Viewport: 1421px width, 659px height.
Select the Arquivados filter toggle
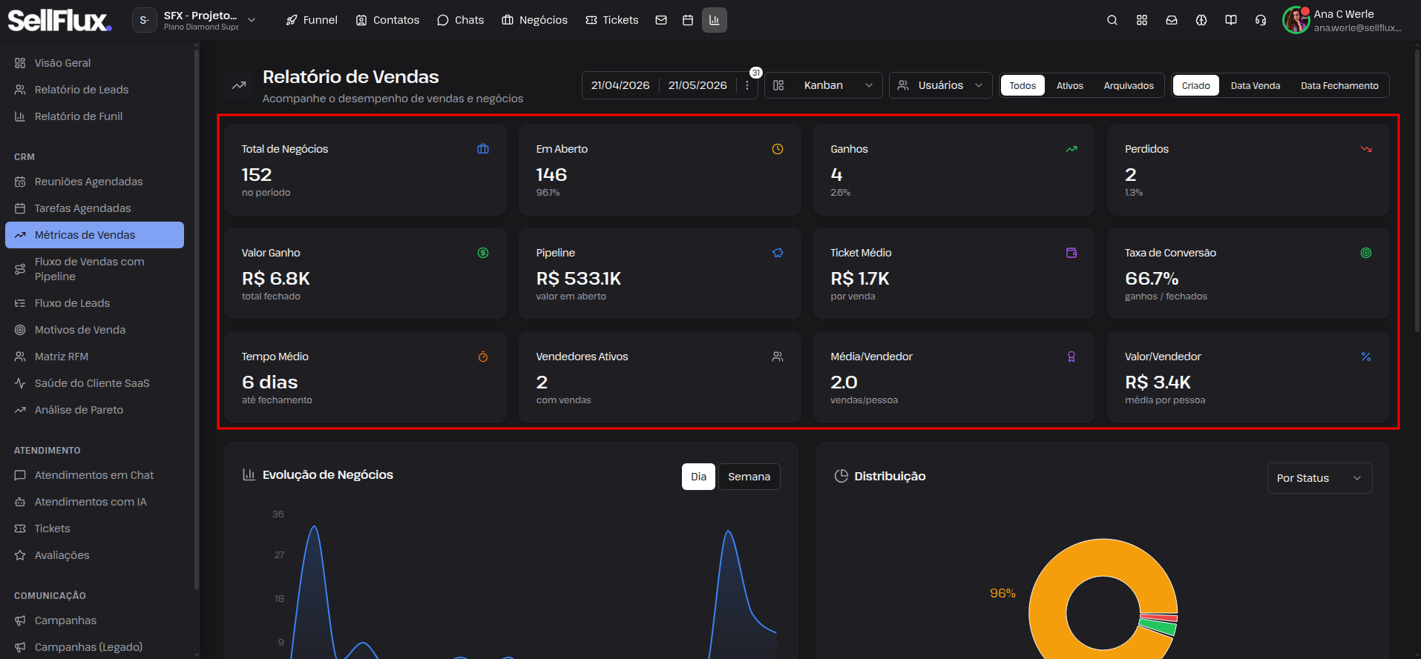coord(1129,86)
